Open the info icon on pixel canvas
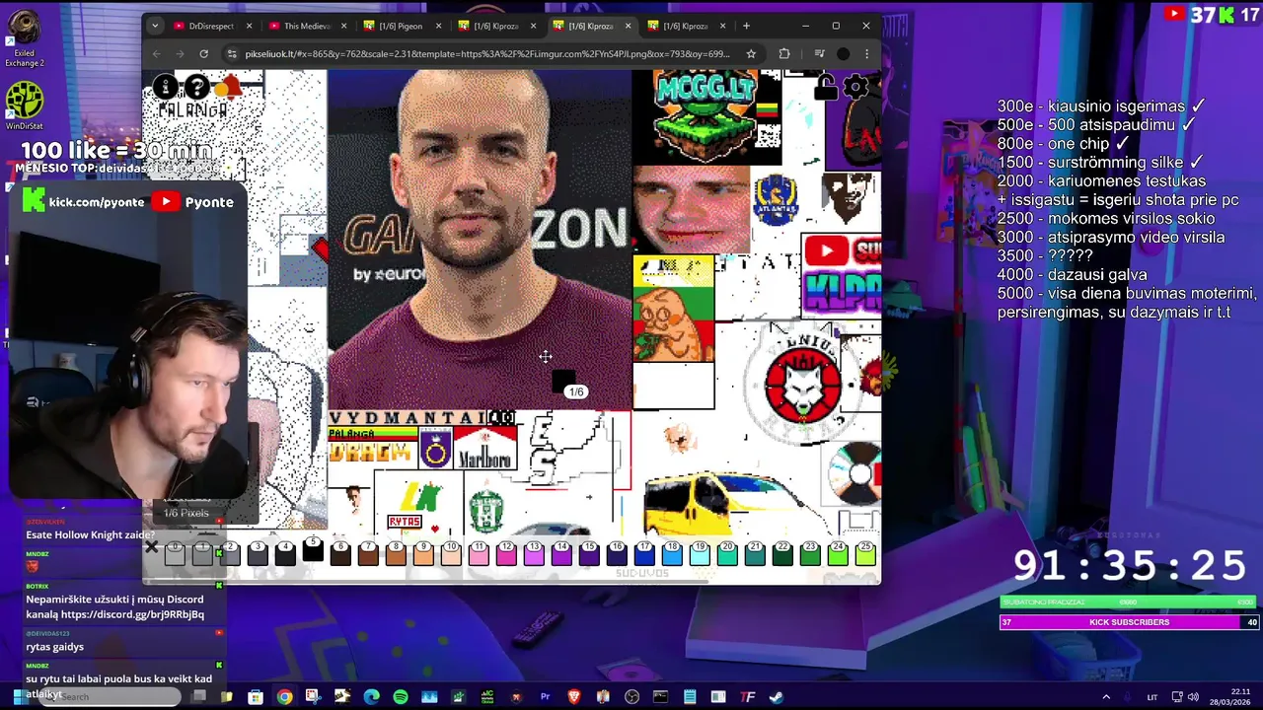 pyautogui.click(x=166, y=88)
